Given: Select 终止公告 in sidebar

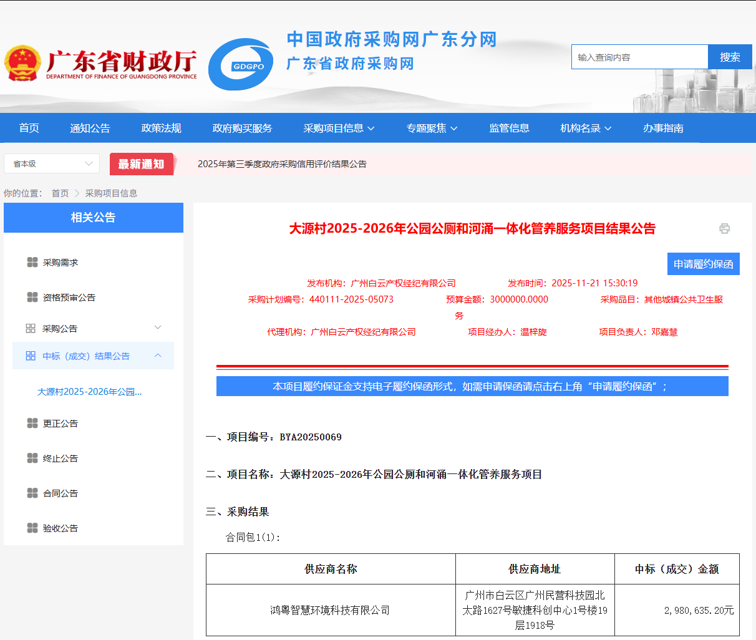Looking at the screenshot, I should pyautogui.click(x=61, y=458).
